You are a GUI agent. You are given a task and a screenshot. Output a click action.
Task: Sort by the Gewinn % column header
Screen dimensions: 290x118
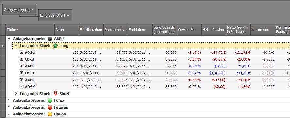(189, 30)
